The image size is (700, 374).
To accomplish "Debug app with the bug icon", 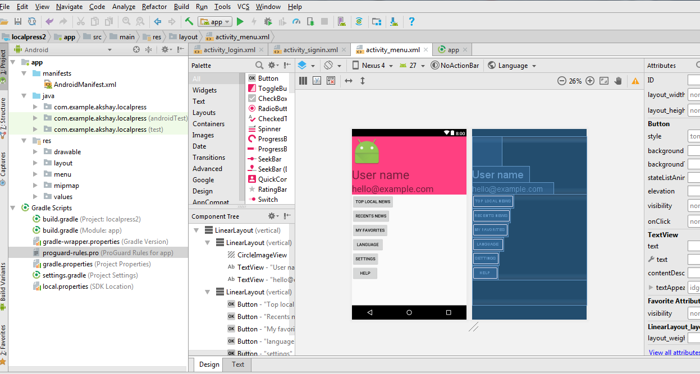I will click(268, 22).
